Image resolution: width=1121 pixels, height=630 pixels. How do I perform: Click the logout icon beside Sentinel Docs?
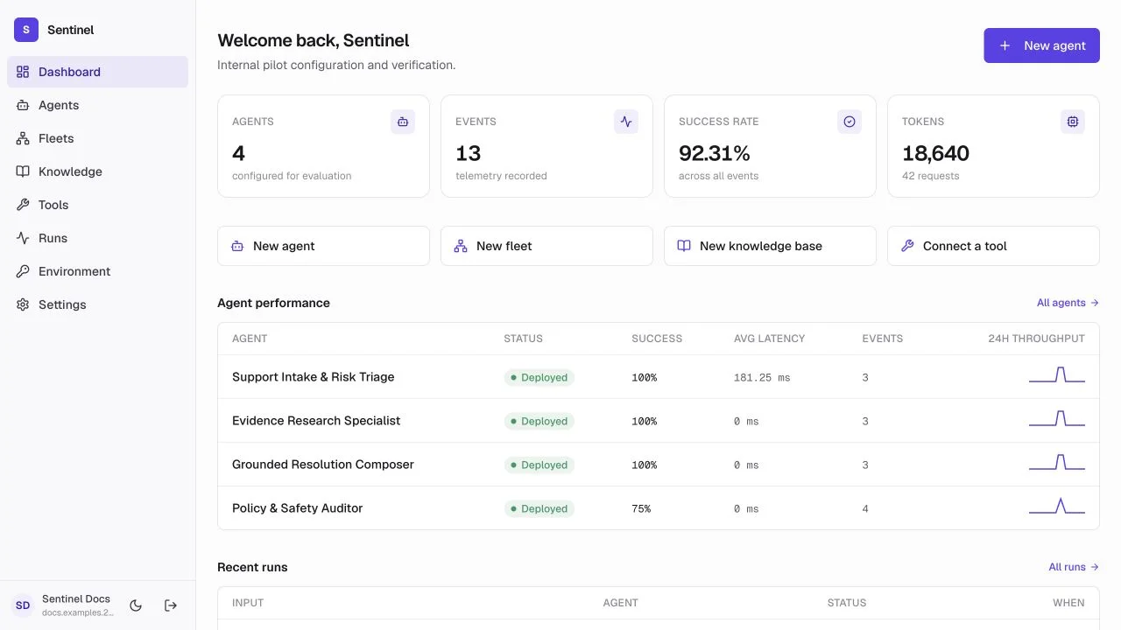[x=171, y=605]
